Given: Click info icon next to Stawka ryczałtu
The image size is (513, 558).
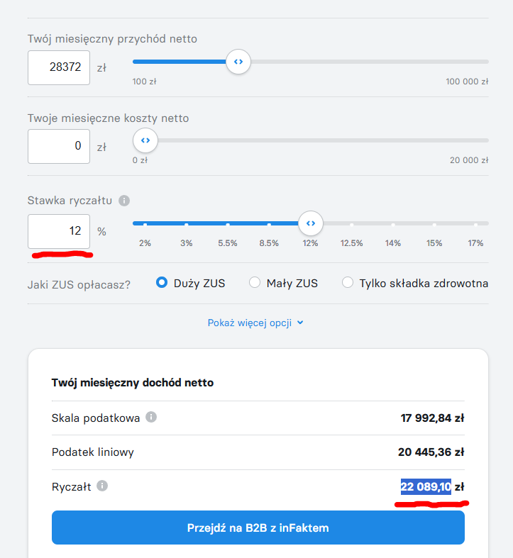Looking at the screenshot, I should [124, 201].
